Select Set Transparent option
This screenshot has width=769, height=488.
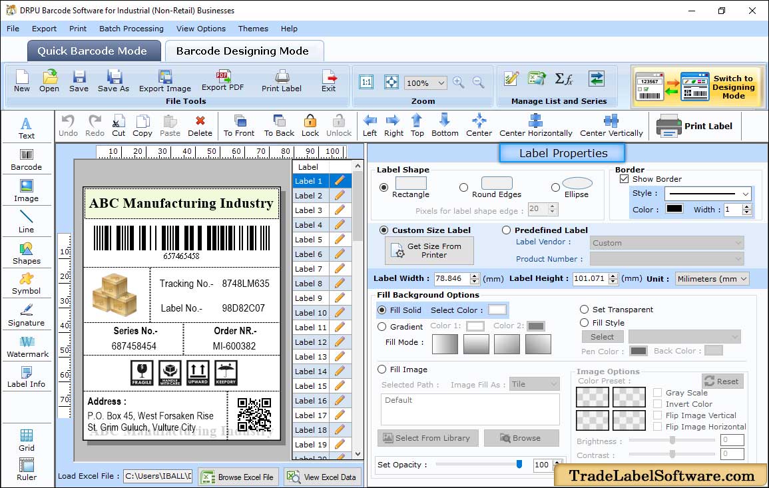pyautogui.click(x=584, y=310)
